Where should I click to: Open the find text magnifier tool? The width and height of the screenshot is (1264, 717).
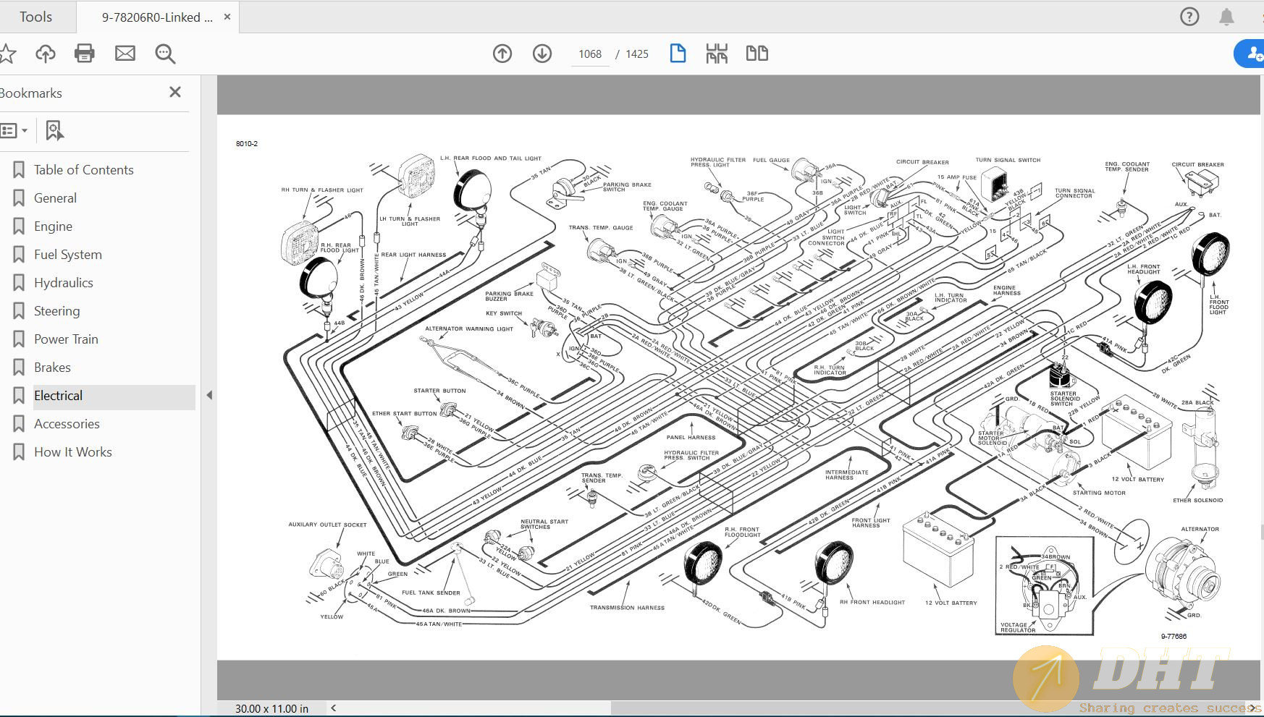click(165, 54)
